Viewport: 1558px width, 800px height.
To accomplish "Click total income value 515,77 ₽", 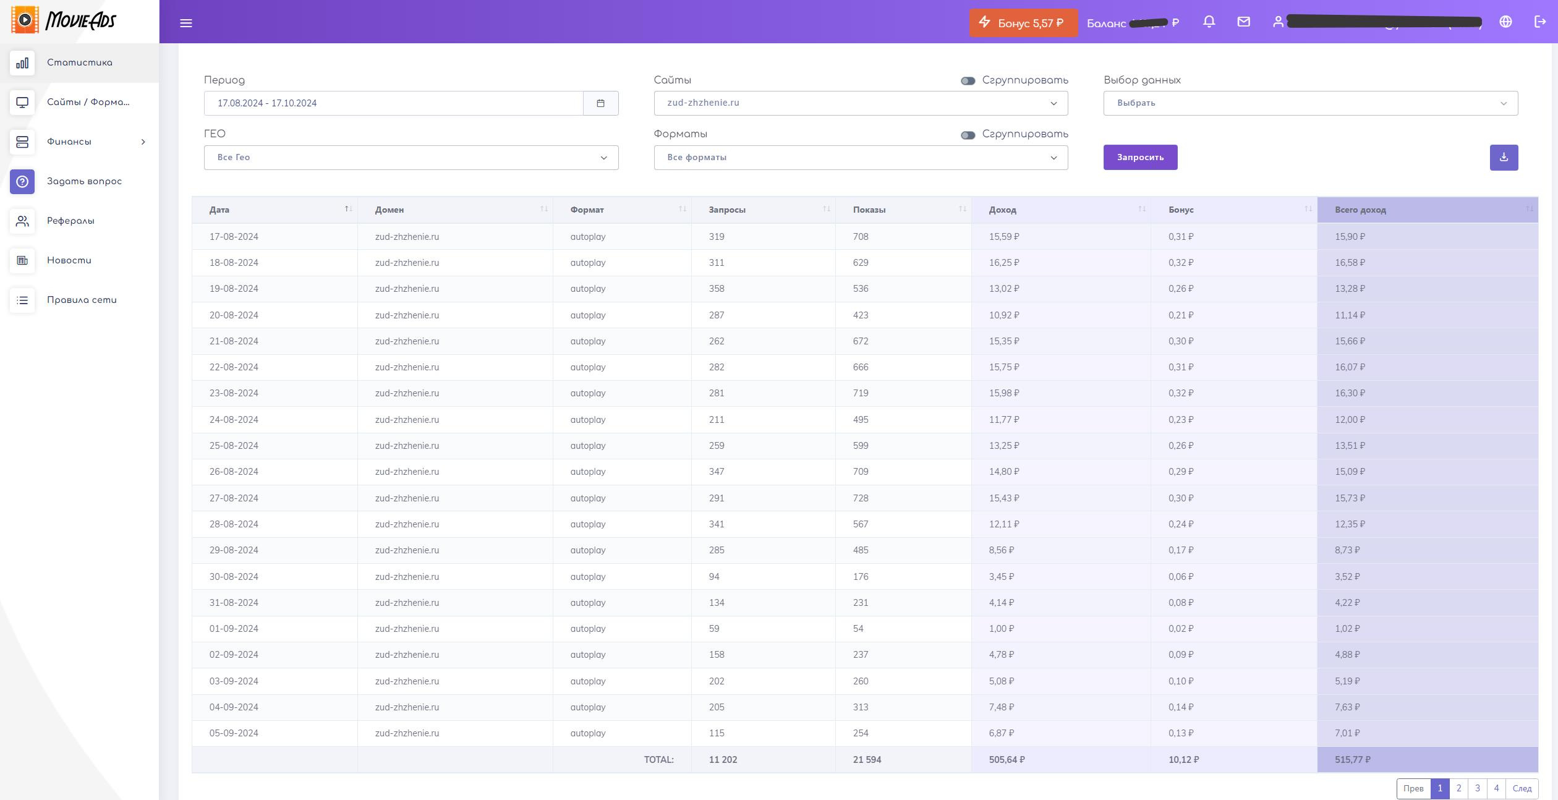I will point(1352,760).
